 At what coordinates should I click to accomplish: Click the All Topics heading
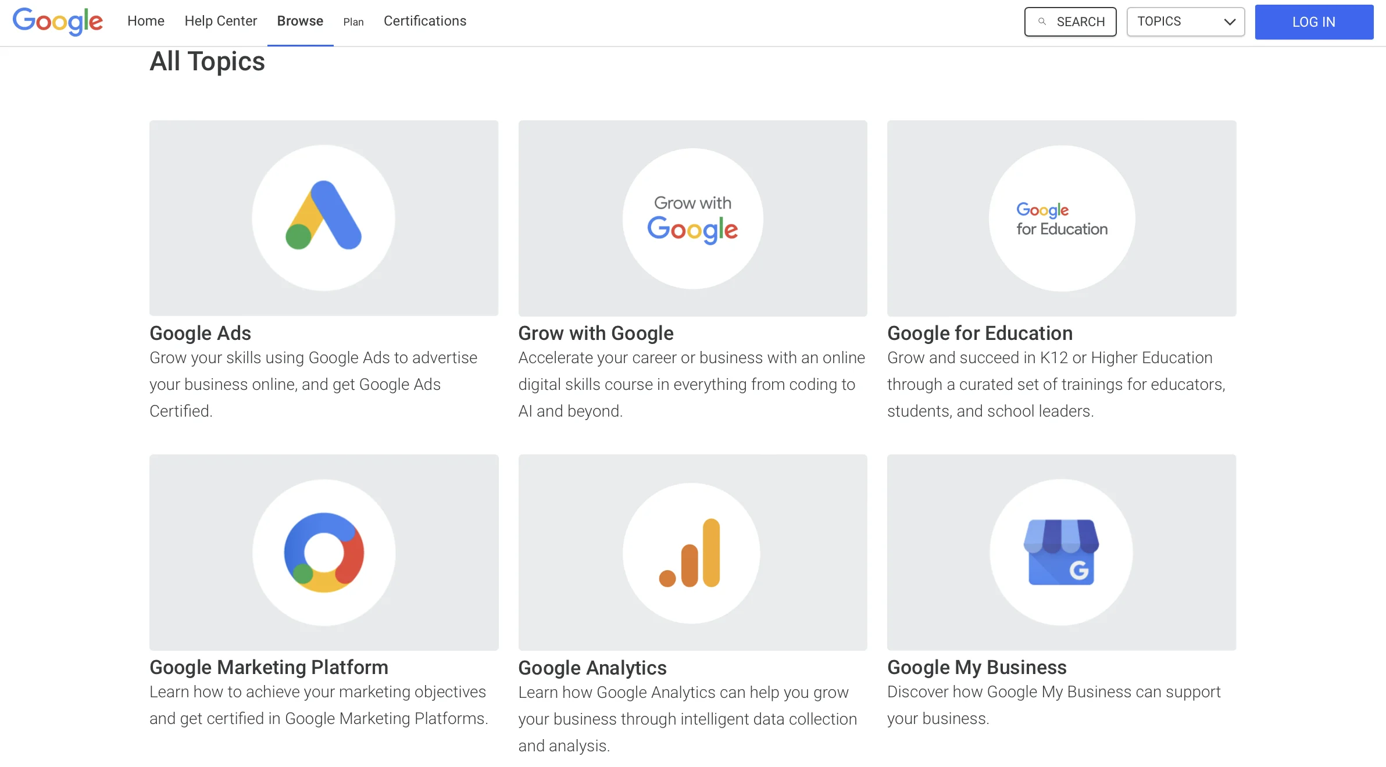(207, 61)
